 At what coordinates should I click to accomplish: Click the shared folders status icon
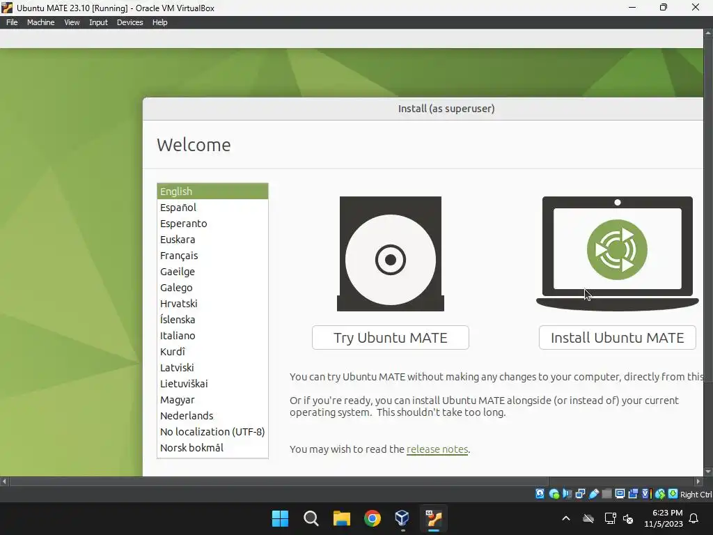(606, 494)
